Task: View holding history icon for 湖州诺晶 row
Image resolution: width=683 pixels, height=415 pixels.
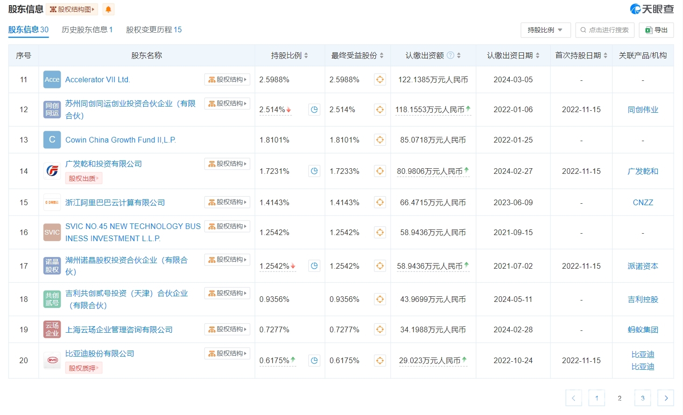Action: point(314,266)
